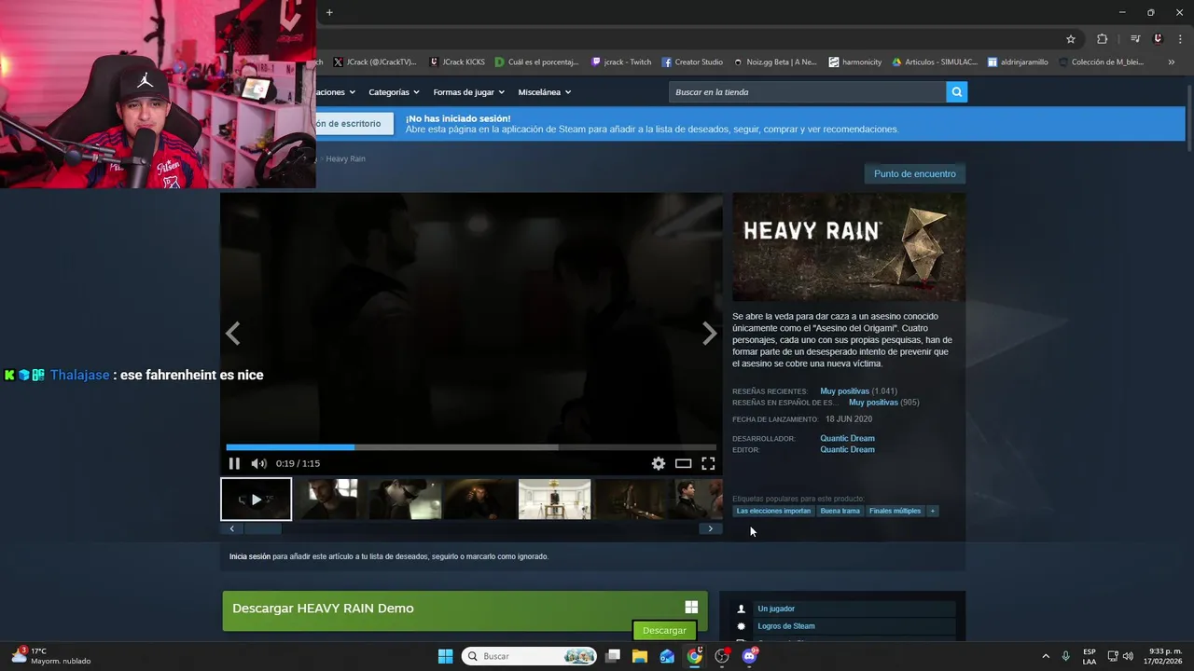
Task: Click the green Descargar demo button
Action: click(x=664, y=631)
